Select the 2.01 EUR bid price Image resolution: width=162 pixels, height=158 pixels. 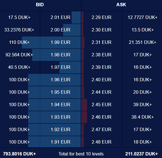[x=60, y=17]
